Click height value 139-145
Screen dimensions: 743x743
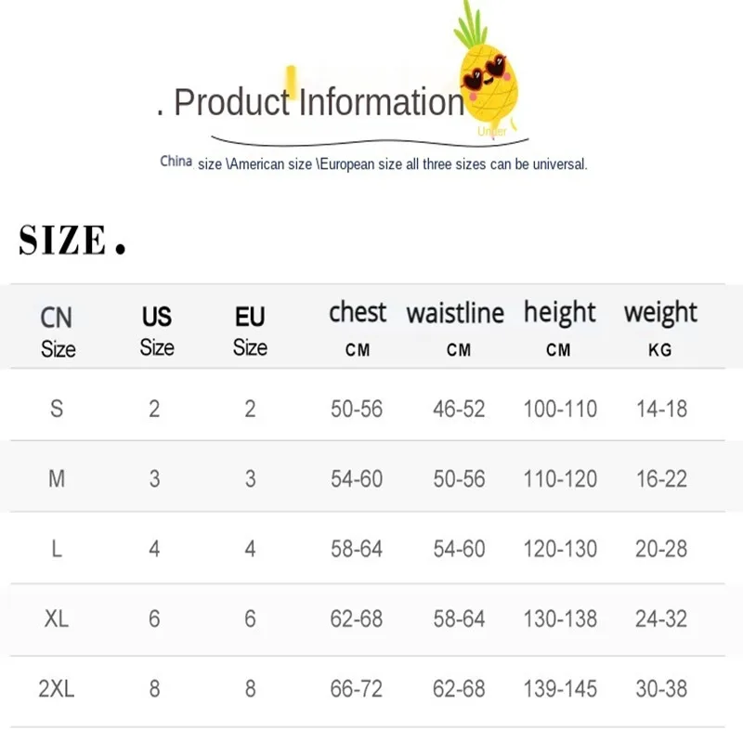coord(560,688)
